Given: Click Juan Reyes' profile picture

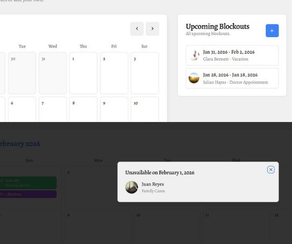Looking at the screenshot, I should click(131, 187).
